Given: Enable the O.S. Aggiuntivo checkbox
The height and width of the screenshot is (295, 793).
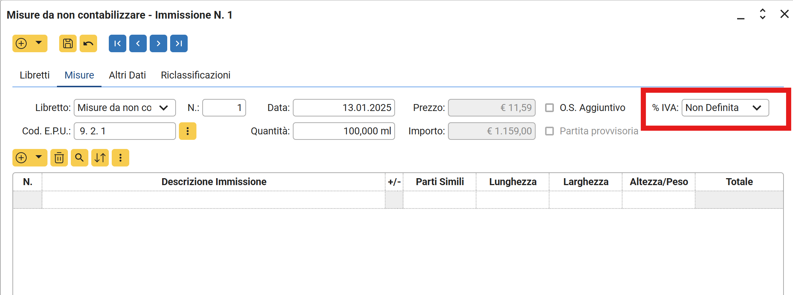Looking at the screenshot, I should click(x=549, y=108).
